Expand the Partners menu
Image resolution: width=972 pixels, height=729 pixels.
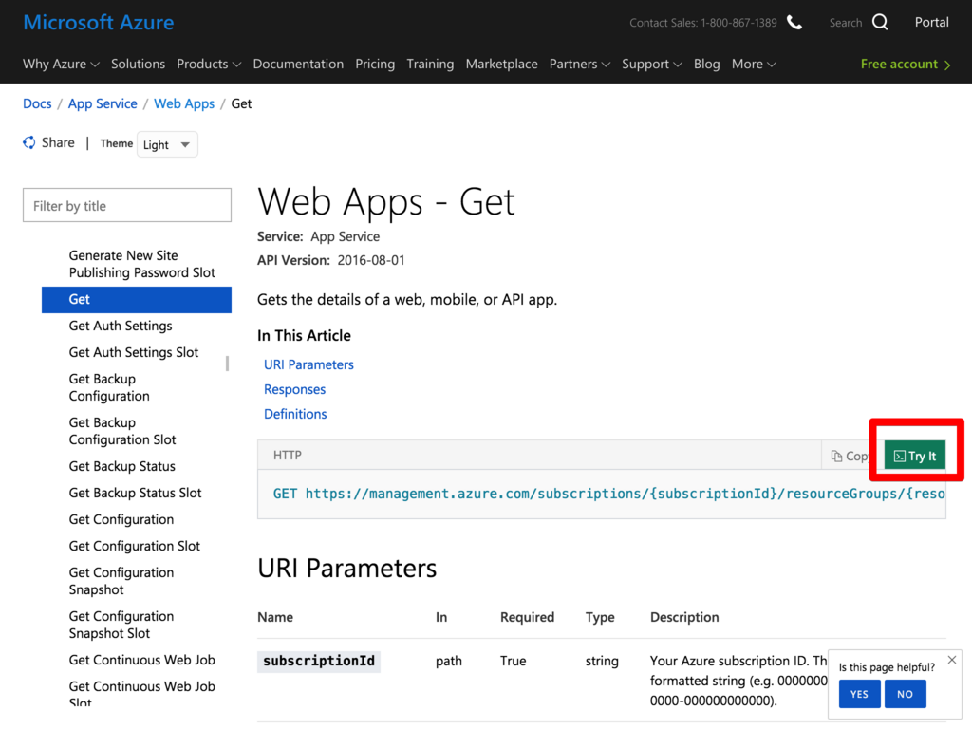click(x=580, y=64)
